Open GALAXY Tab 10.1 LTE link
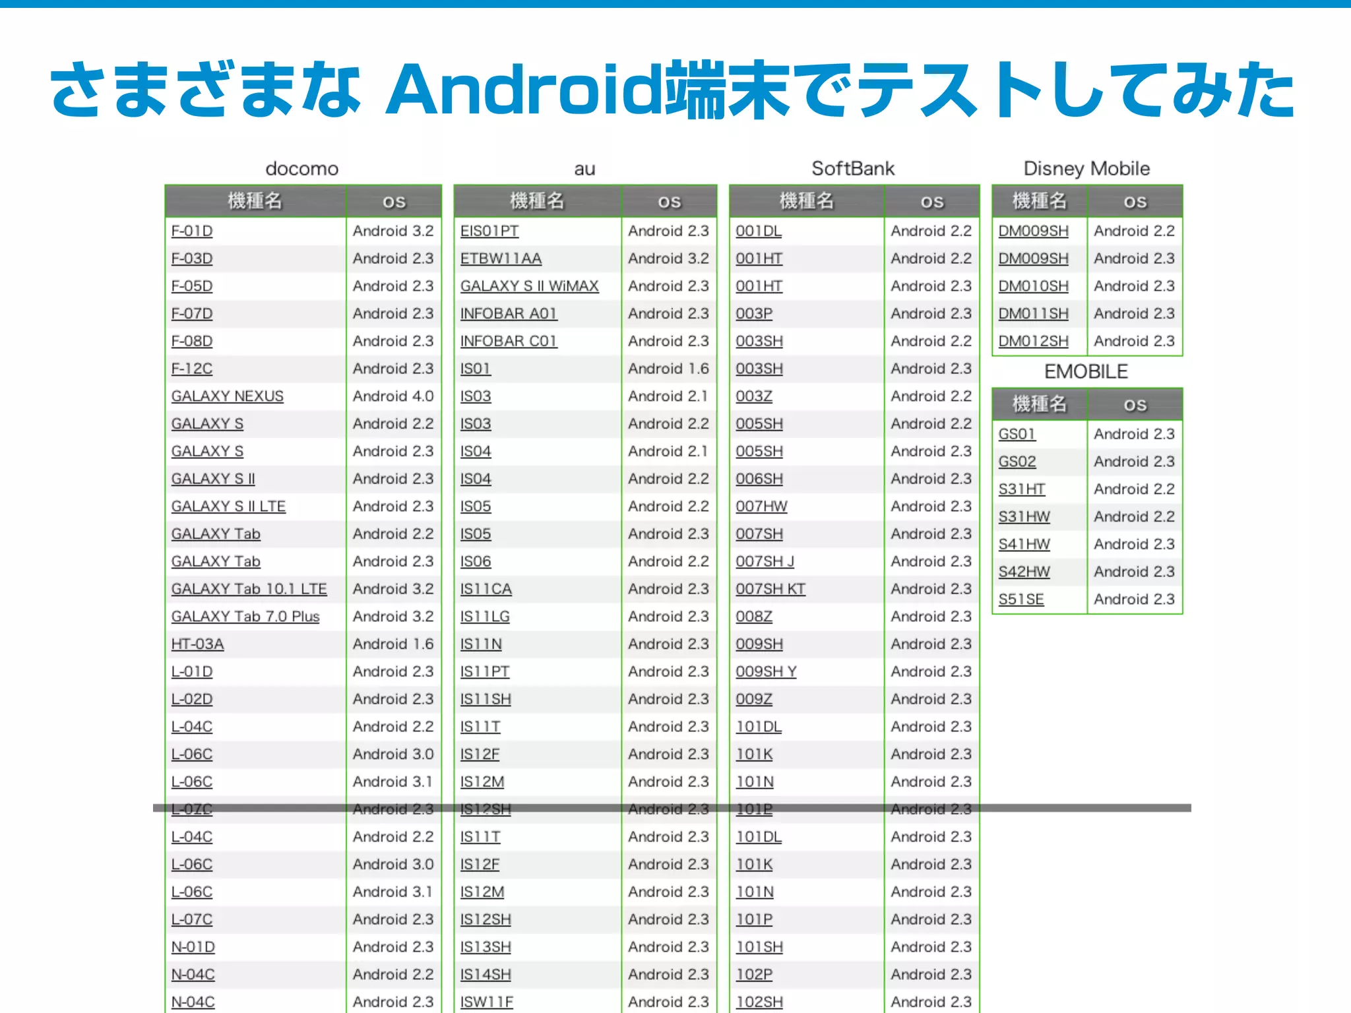1351x1013 pixels. pos(249,589)
